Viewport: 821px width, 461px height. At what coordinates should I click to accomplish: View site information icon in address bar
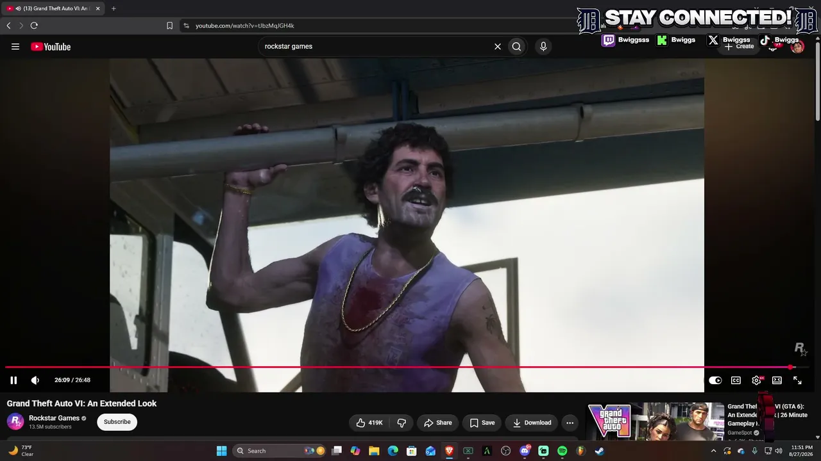186,26
